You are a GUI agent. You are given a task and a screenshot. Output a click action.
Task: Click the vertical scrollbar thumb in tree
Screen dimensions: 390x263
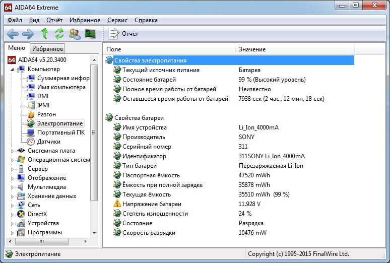pyautogui.click(x=94, y=133)
